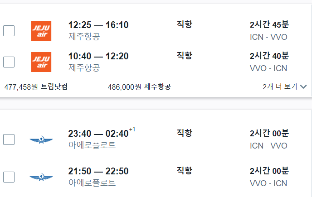Click the 2시간 45분 duration text
Screen dimensions: 312x197
[269, 25]
